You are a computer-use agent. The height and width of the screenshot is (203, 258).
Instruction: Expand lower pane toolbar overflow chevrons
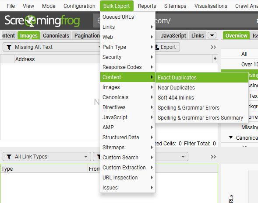click(213, 157)
